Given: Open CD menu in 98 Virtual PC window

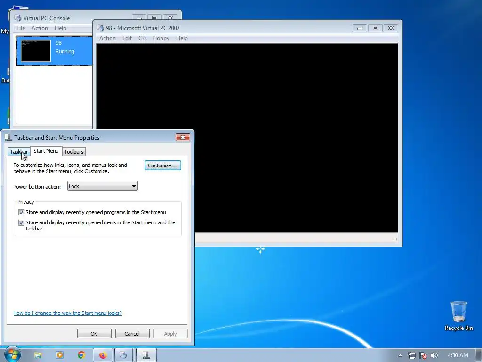Looking at the screenshot, I should 142,38.
